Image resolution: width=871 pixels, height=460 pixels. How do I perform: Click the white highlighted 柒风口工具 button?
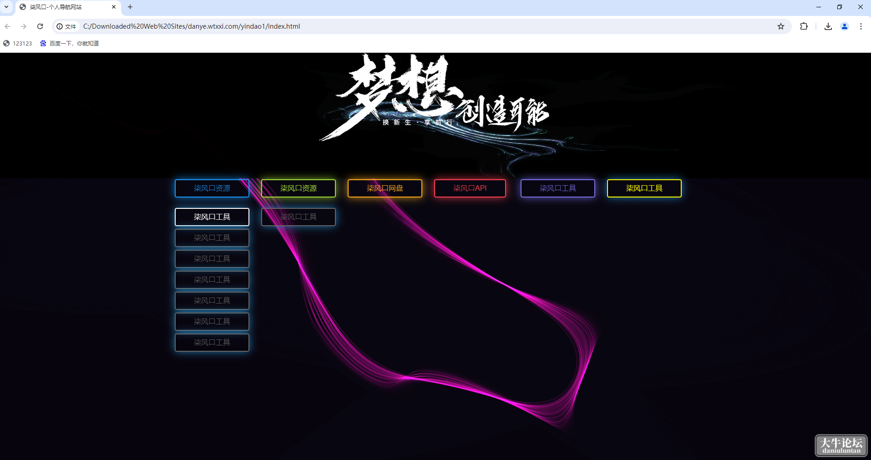(x=212, y=217)
